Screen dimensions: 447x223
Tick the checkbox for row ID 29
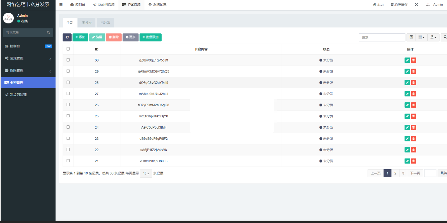pos(68,71)
